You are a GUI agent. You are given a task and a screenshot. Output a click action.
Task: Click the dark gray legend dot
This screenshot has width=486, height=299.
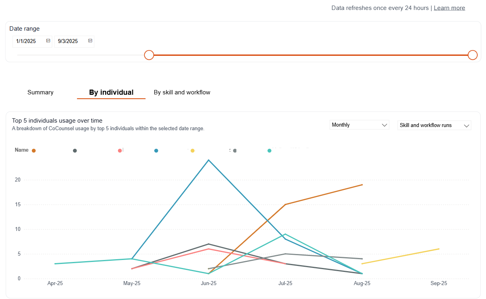(75, 150)
